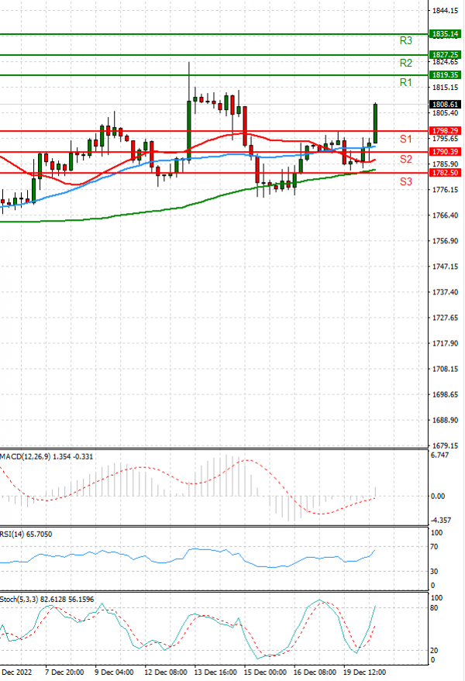Click the 6.747 MACD scale value
This screenshot has width=465, height=681.
[439, 455]
